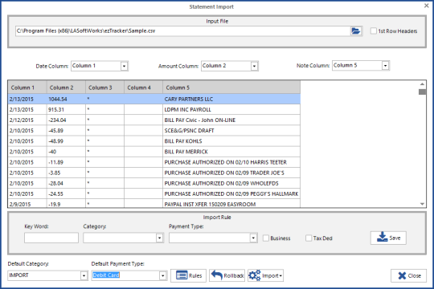The image size is (434, 289).
Task: Click the vertical scrollbar thumb of the grid
Action: [x=422, y=92]
